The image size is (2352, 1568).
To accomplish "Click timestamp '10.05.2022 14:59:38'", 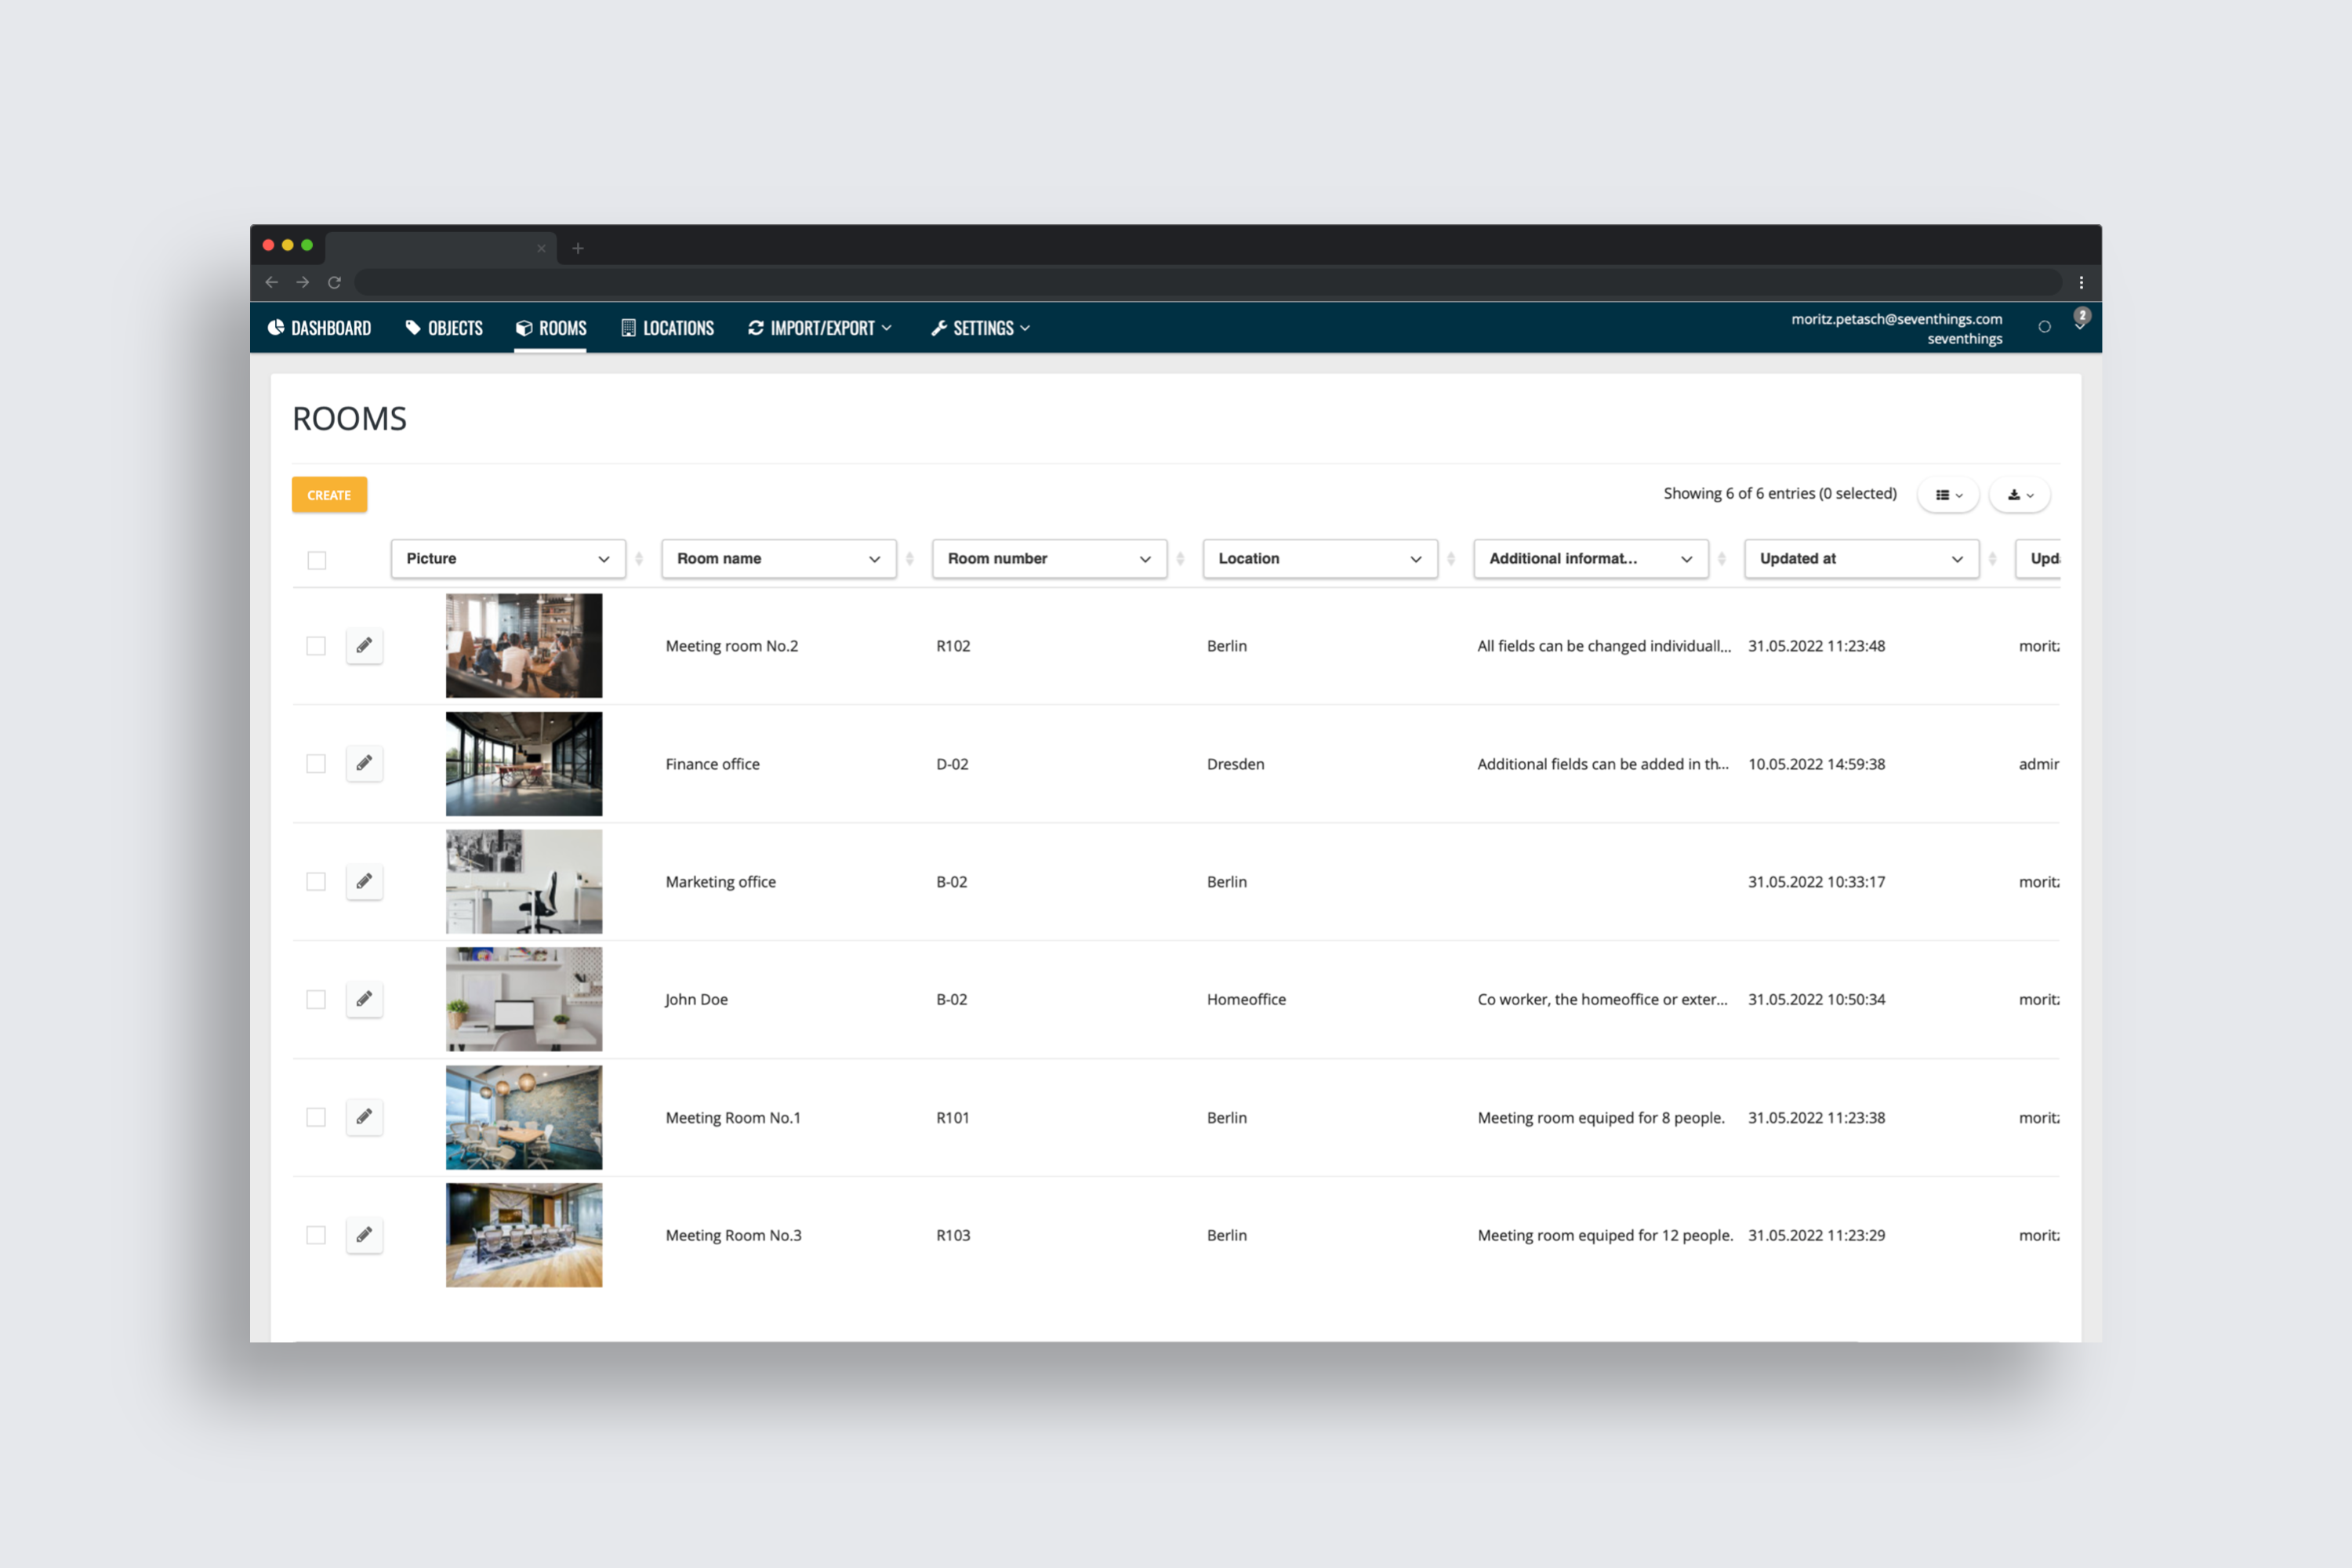I will pyautogui.click(x=1816, y=764).
